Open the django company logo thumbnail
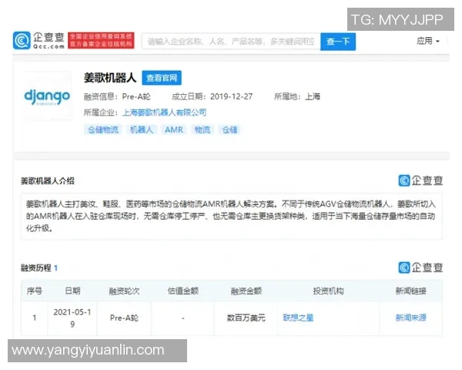The width and height of the screenshot is (462, 370). point(47,96)
